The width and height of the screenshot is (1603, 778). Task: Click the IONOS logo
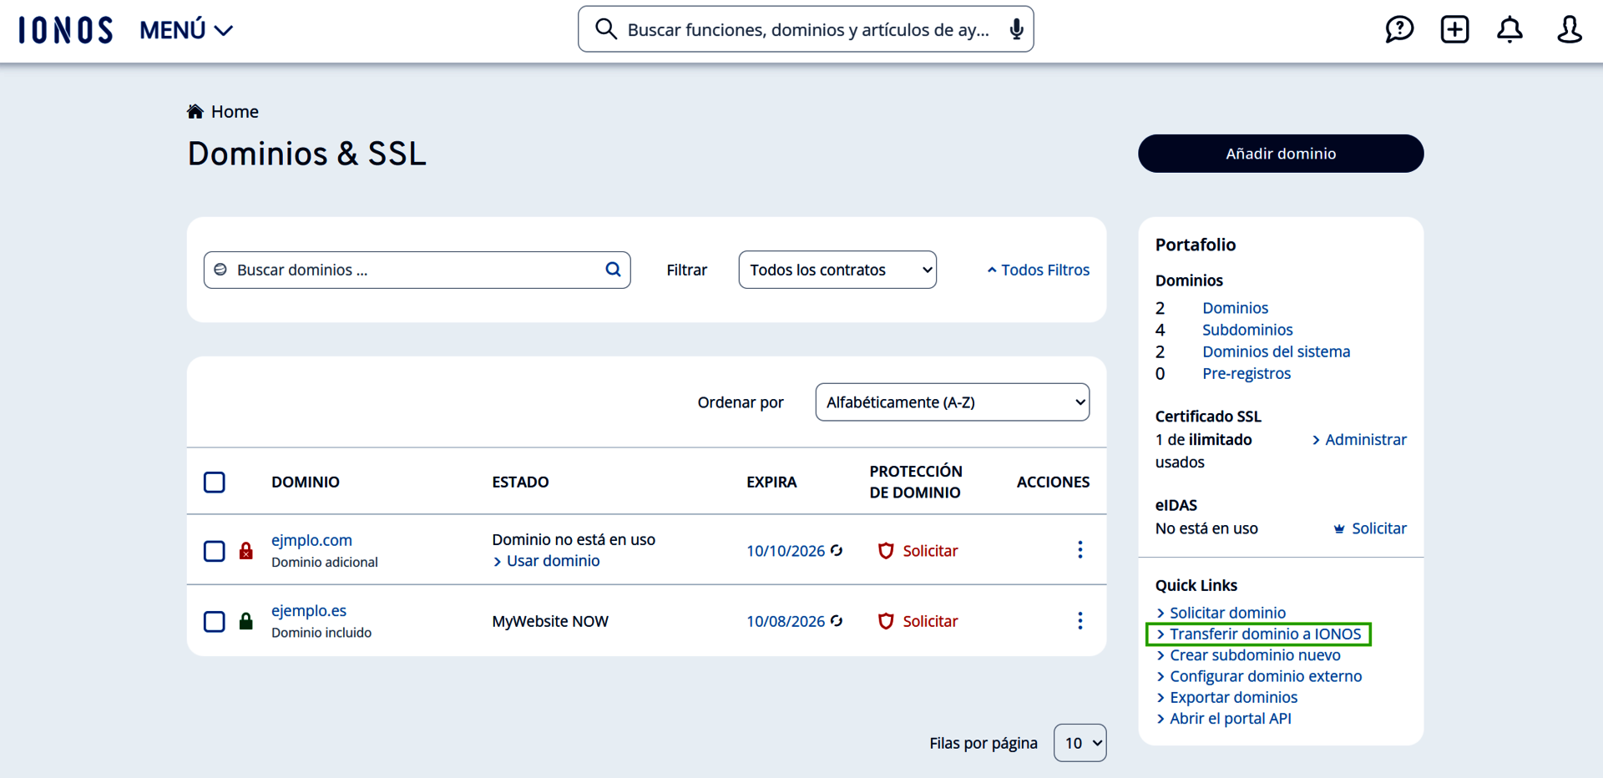(64, 28)
